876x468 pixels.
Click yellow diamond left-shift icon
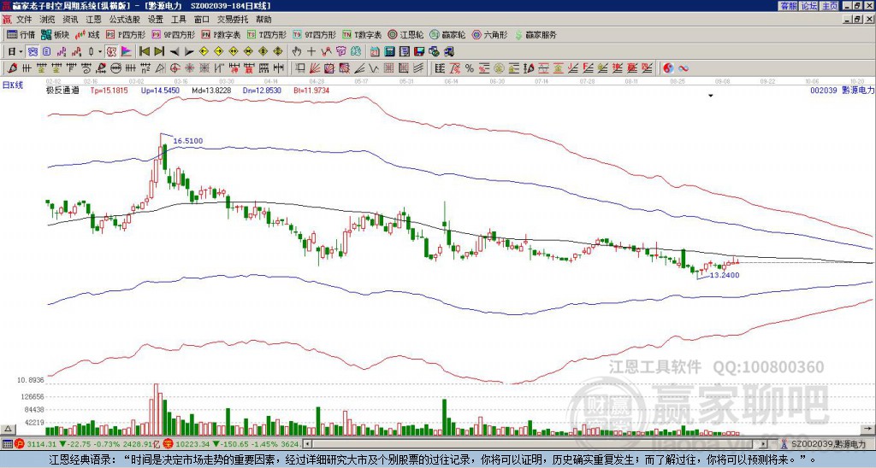[x=204, y=52]
